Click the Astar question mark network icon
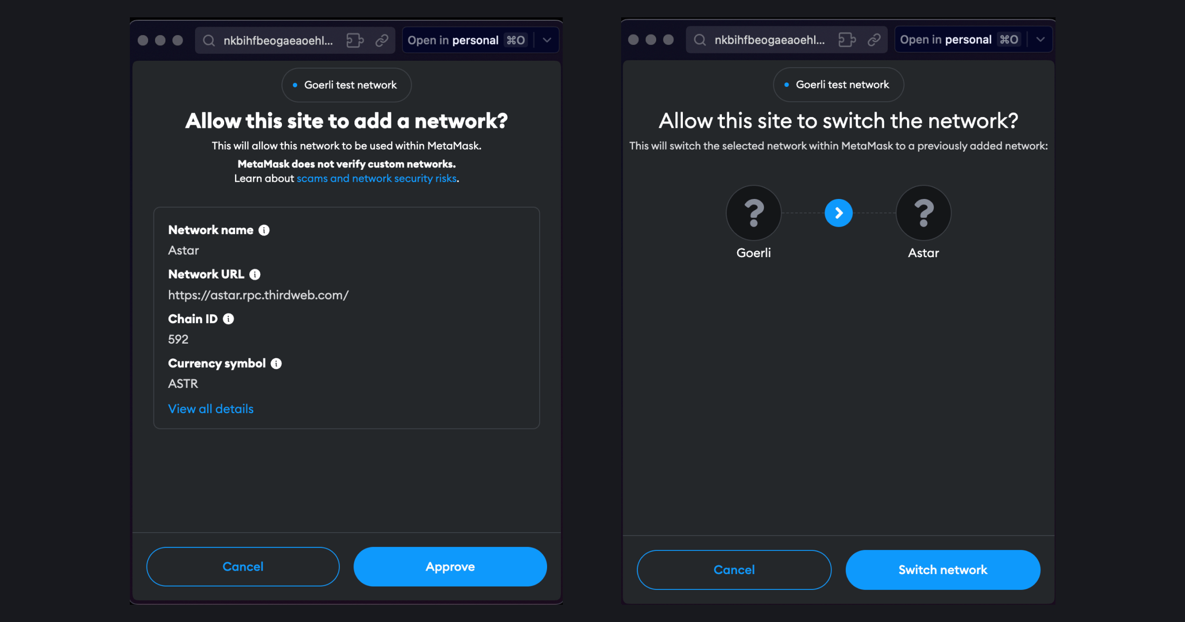This screenshot has height=622, width=1185. (923, 213)
